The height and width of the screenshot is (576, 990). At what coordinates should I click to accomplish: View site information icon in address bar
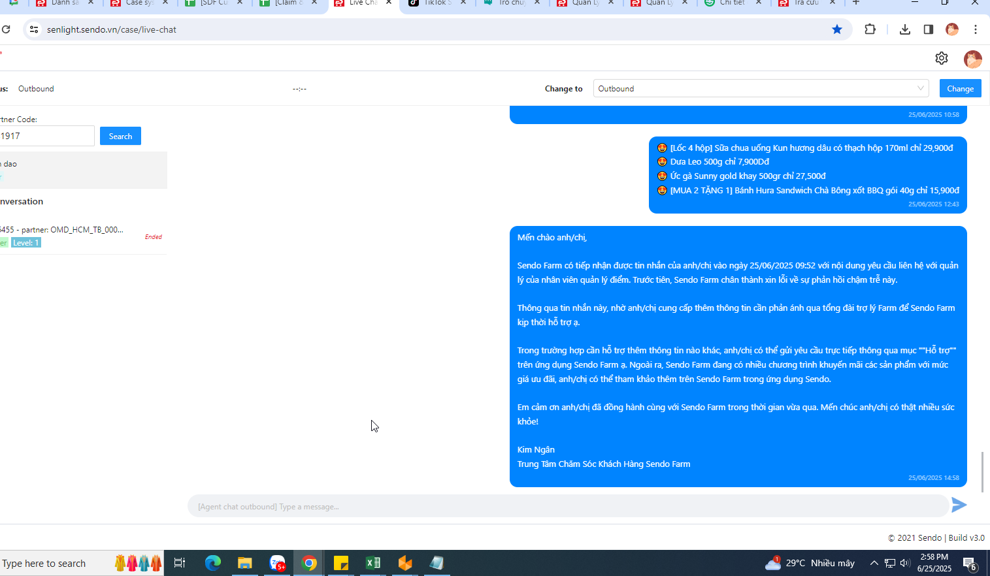34,29
